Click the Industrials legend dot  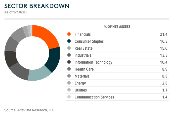[69, 55]
